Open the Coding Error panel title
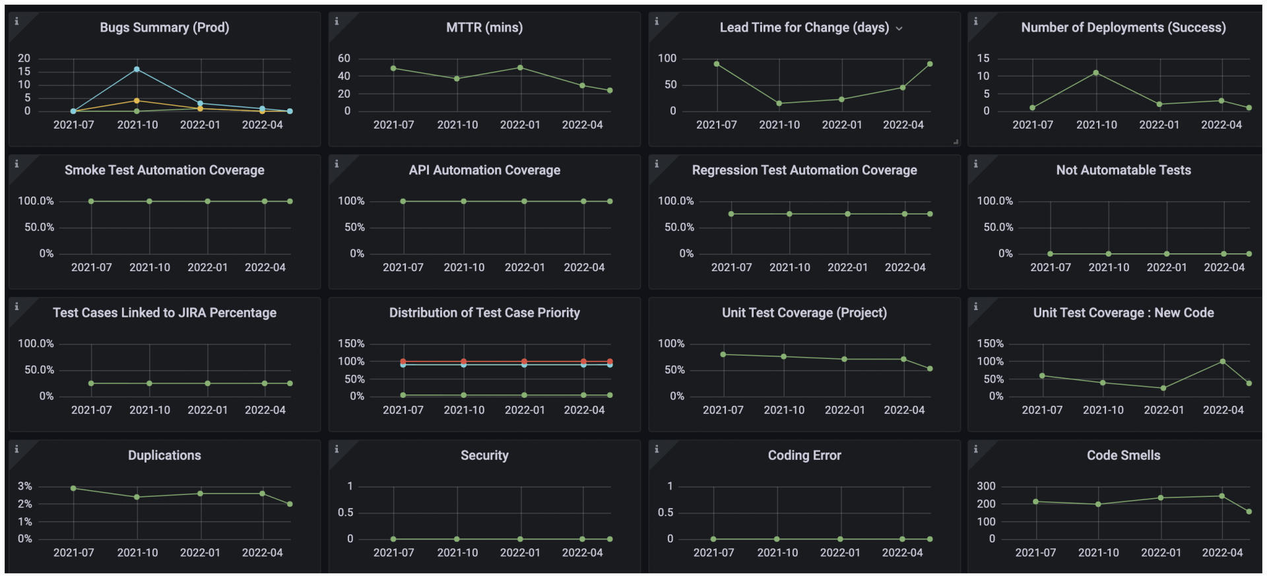Screen dimensions: 1267x578 pyautogui.click(x=804, y=455)
